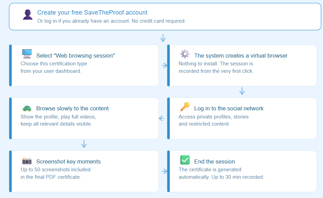Open Create your free SaveTheProof account link

click(x=92, y=13)
